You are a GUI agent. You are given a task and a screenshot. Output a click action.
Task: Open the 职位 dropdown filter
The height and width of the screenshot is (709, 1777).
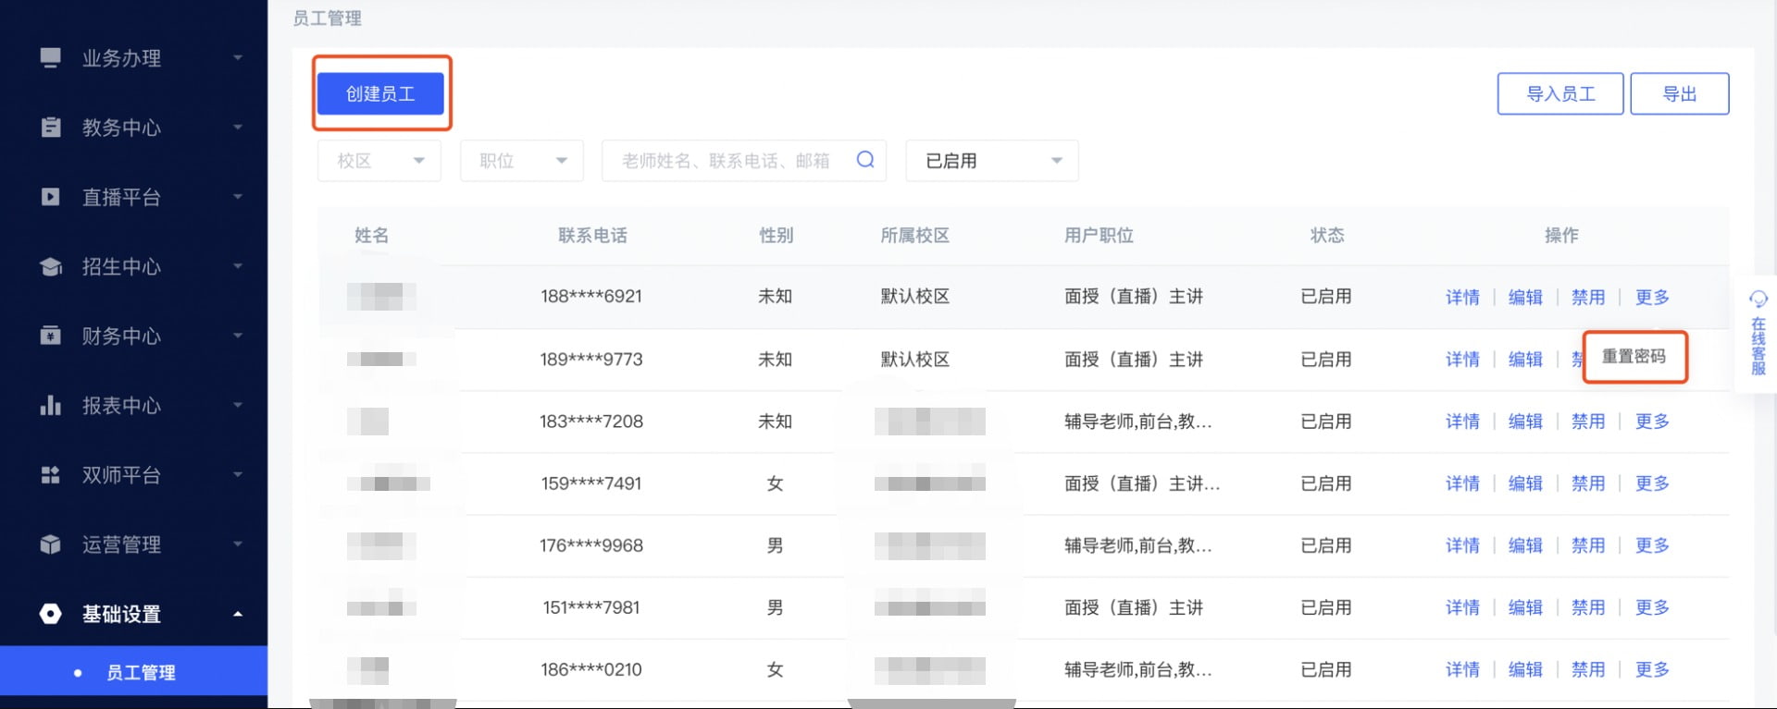pyautogui.click(x=522, y=161)
